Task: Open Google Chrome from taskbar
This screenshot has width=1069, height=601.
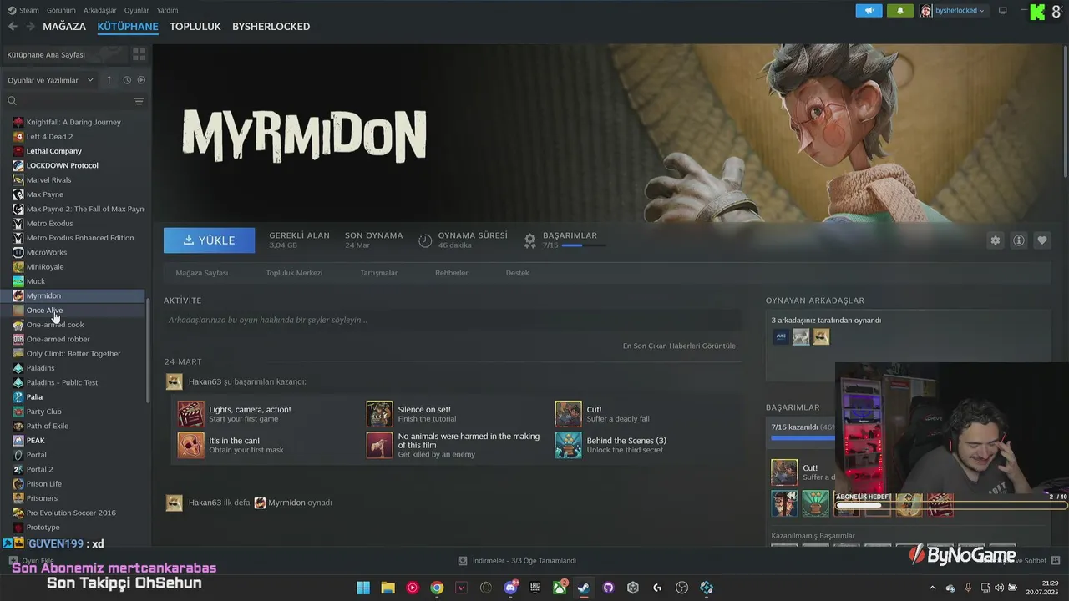Action: point(437,588)
